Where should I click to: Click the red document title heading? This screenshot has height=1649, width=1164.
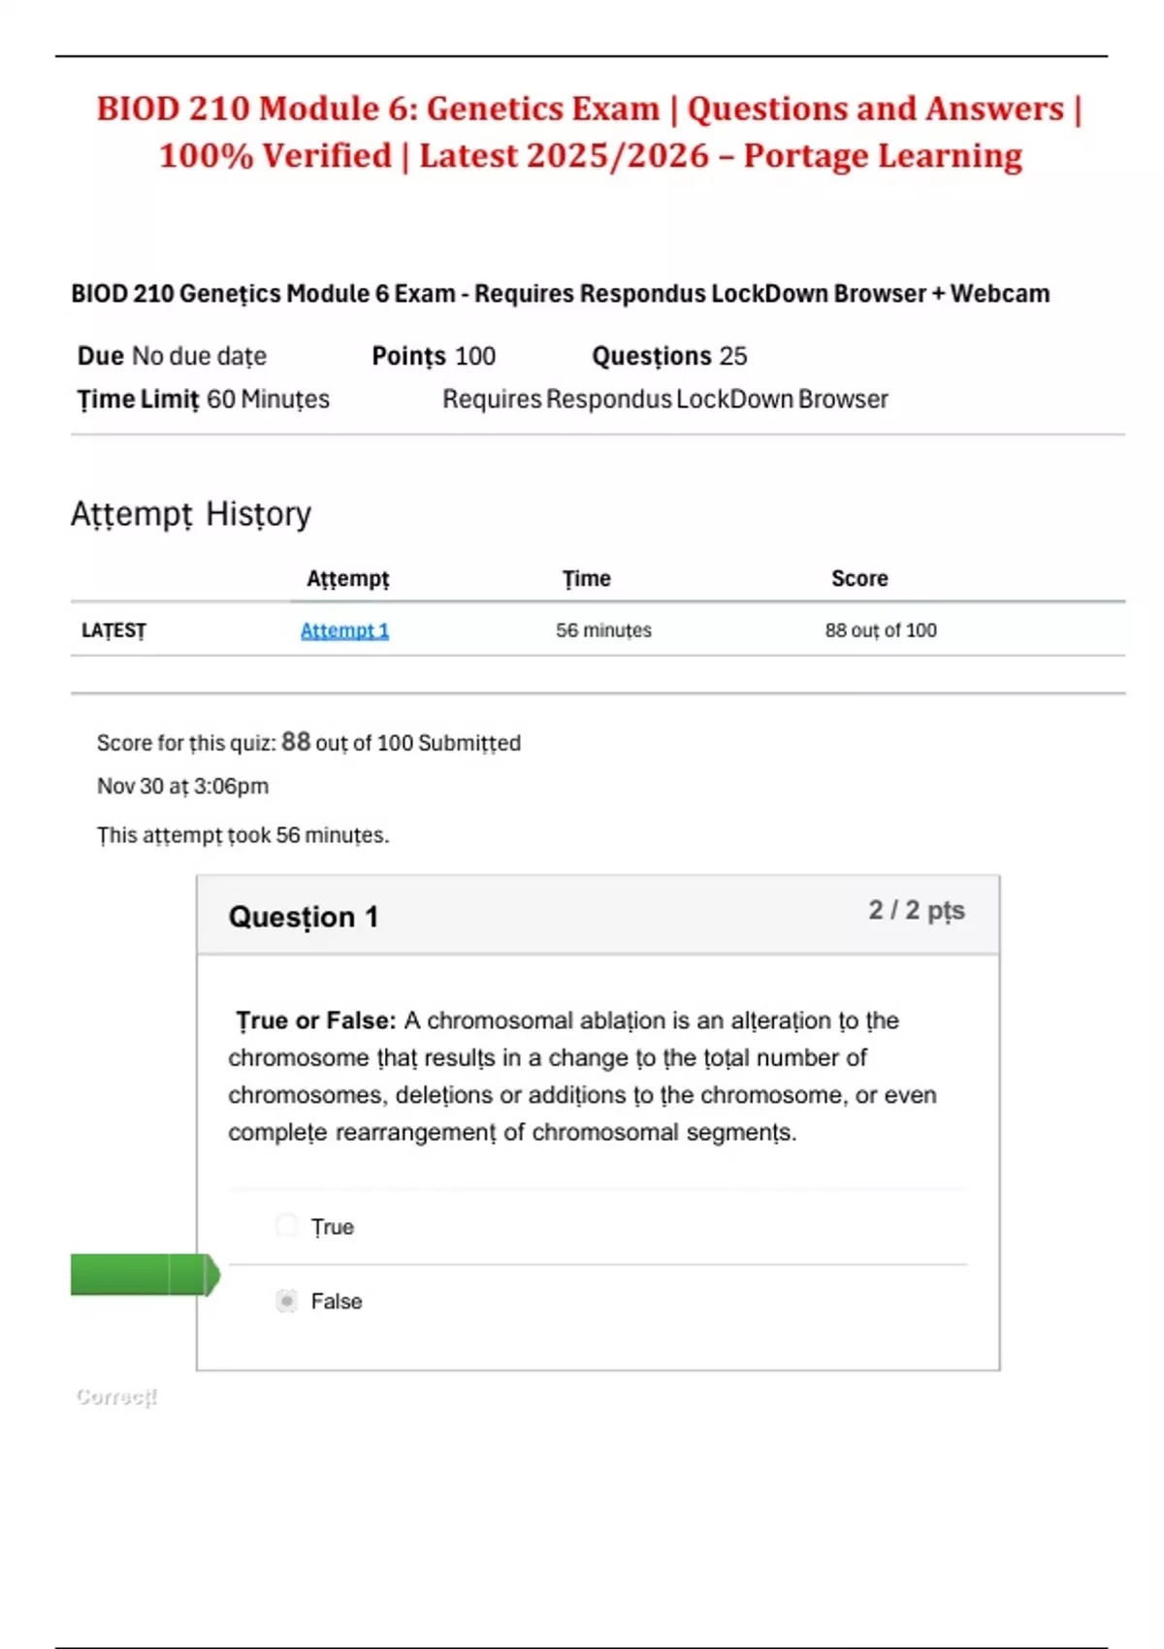coord(590,132)
